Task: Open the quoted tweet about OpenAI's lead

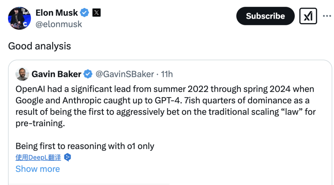Action: (x=166, y=106)
